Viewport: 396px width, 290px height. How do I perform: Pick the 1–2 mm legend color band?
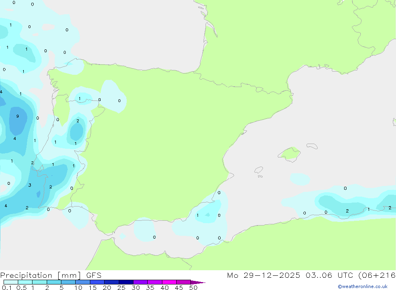pyautogui.click(x=39, y=282)
